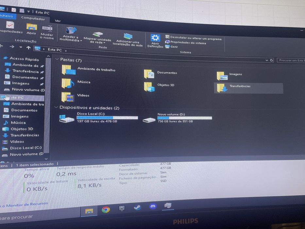Select Mudar o nome in ribbon
This screenshot has height=229, width=305.
coord(47,32)
